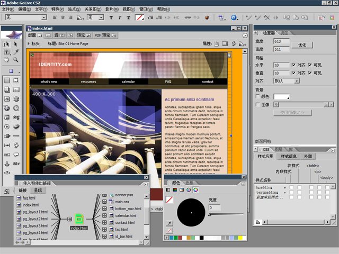Open the 对齐 默认 dropdown
Image resolution: width=339 pixels, height=254 pixels.
[x=287, y=81]
